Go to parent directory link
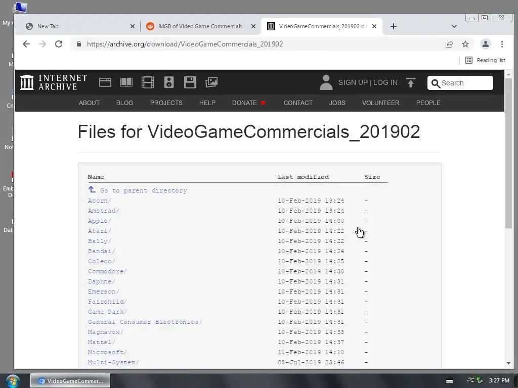 [x=143, y=190]
